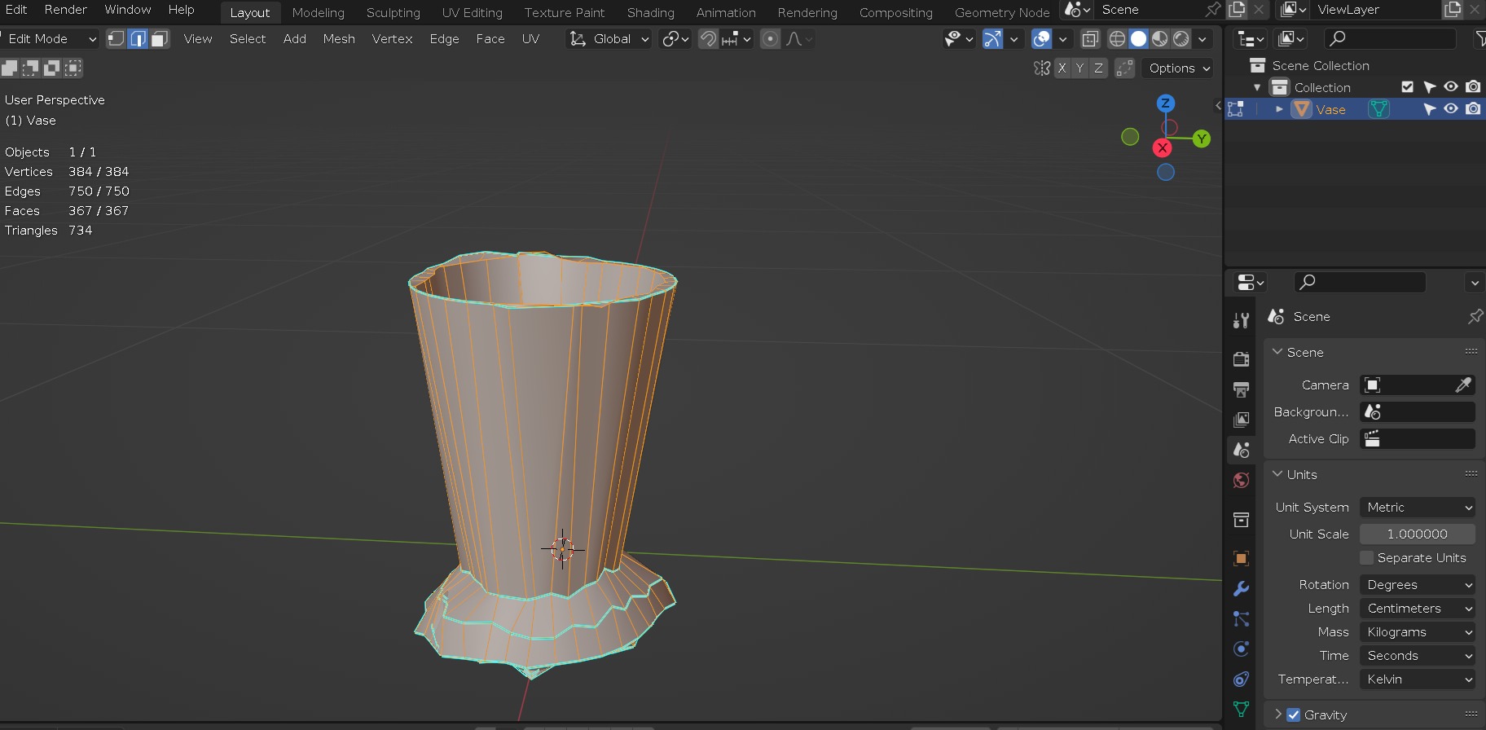Image resolution: width=1486 pixels, height=730 pixels.
Task: Toggle Z axis mirror button
Action: 1098,68
